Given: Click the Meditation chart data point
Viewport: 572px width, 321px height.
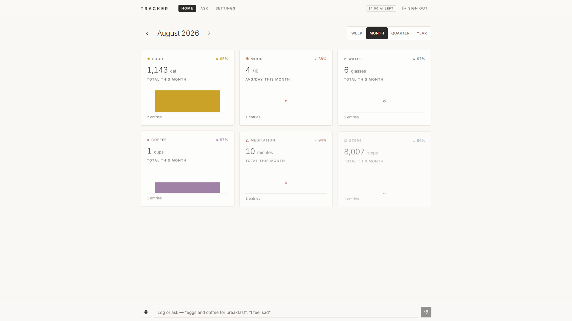Looking at the screenshot, I should point(286,182).
